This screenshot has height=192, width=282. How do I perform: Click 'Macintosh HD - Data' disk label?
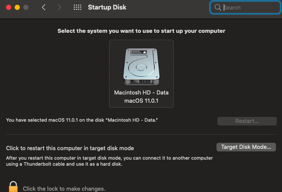coord(141,92)
